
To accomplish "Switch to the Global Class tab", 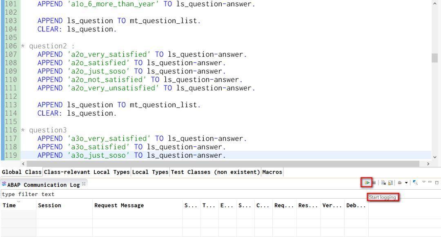I will point(22,172).
